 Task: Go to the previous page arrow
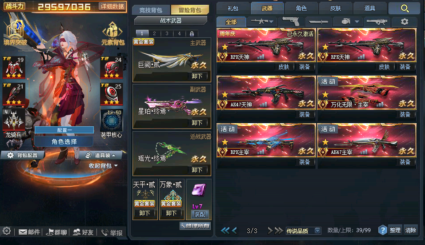click(234, 231)
